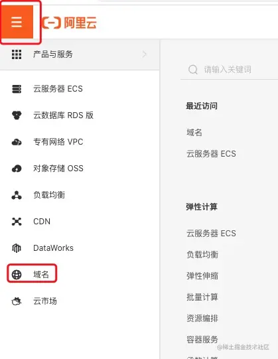Open 弹性伸缩 under 弹性计算
This screenshot has width=278, height=359.
click(202, 275)
